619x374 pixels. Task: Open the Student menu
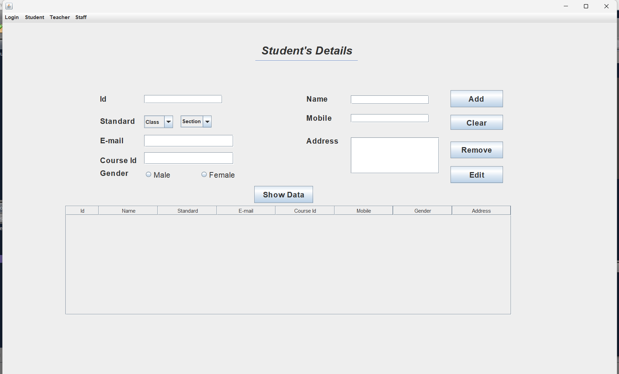(x=34, y=17)
